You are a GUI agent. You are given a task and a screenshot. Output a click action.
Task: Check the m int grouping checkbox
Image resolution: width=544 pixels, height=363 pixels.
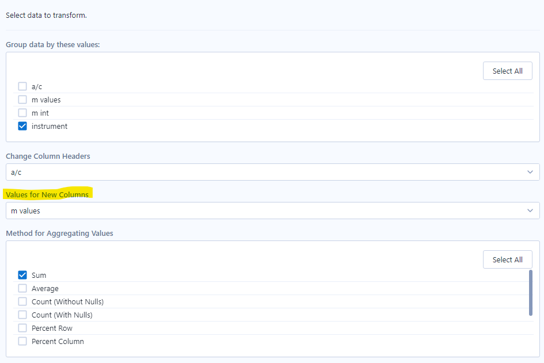[x=22, y=112]
